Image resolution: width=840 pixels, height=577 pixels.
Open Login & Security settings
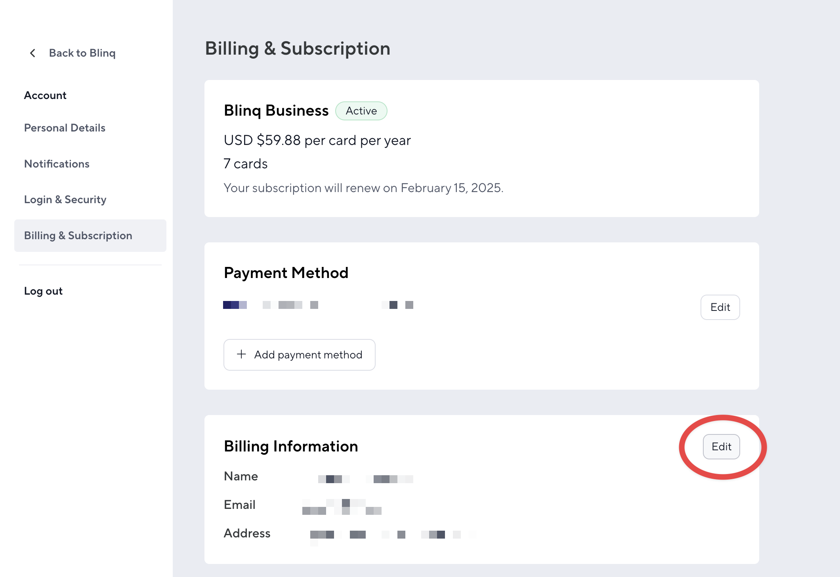tap(65, 200)
